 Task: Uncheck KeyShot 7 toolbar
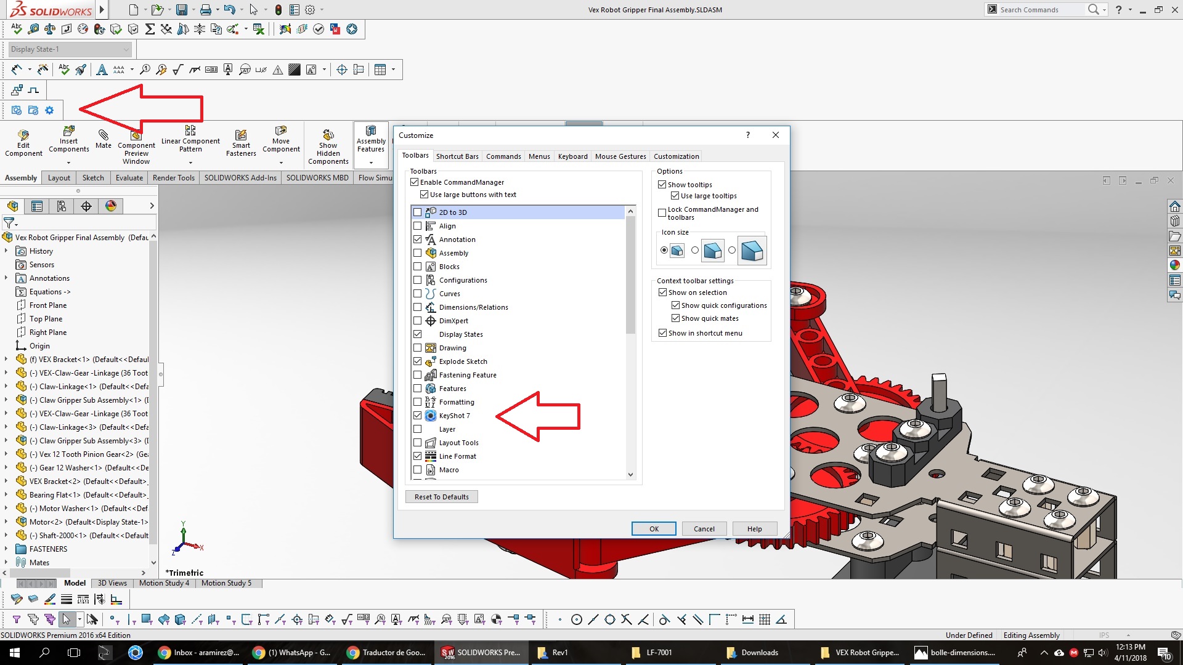[x=418, y=415]
